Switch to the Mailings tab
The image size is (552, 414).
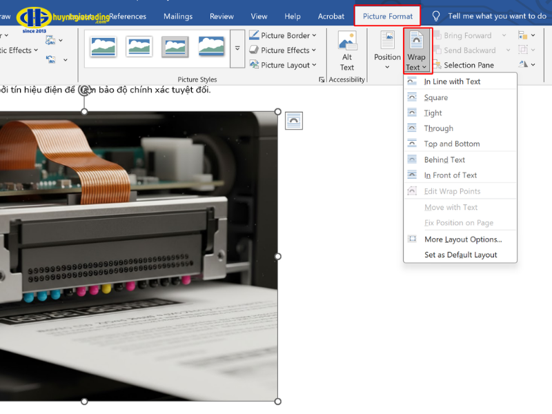click(177, 16)
